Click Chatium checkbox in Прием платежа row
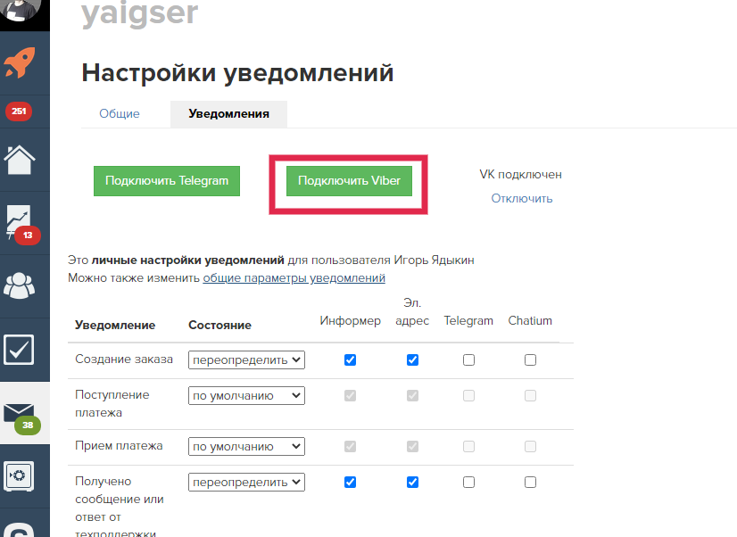The height and width of the screenshot is (537, 737). (530, 446)
